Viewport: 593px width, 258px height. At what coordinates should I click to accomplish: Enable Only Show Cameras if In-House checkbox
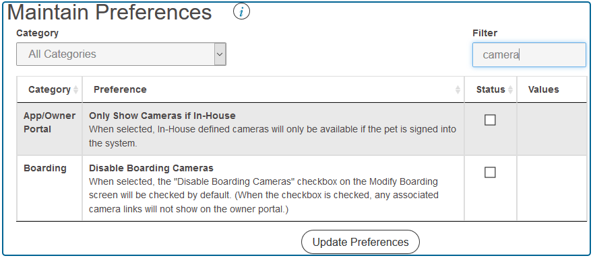tap(490, 120)
